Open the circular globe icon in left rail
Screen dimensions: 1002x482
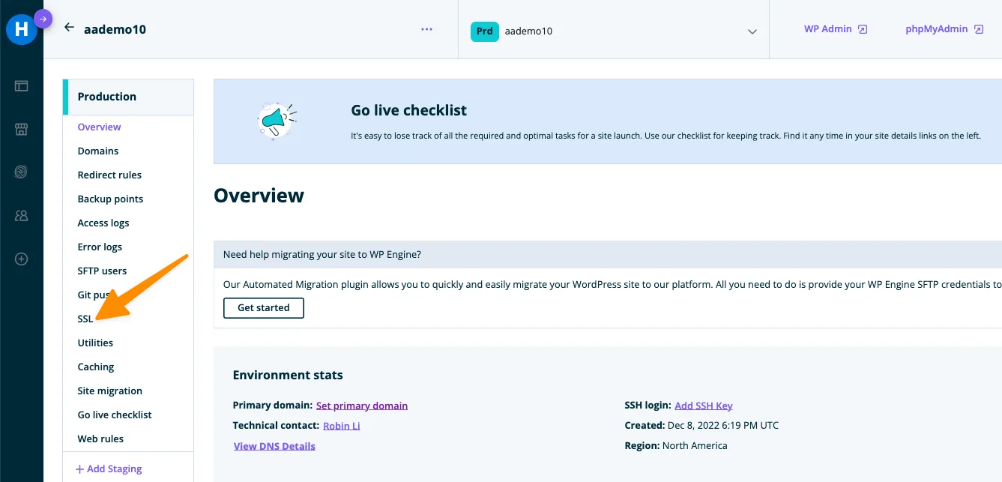[21, 172]
